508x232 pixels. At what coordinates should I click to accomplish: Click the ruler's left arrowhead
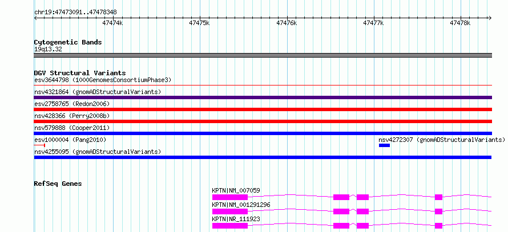tap(36, 18)
